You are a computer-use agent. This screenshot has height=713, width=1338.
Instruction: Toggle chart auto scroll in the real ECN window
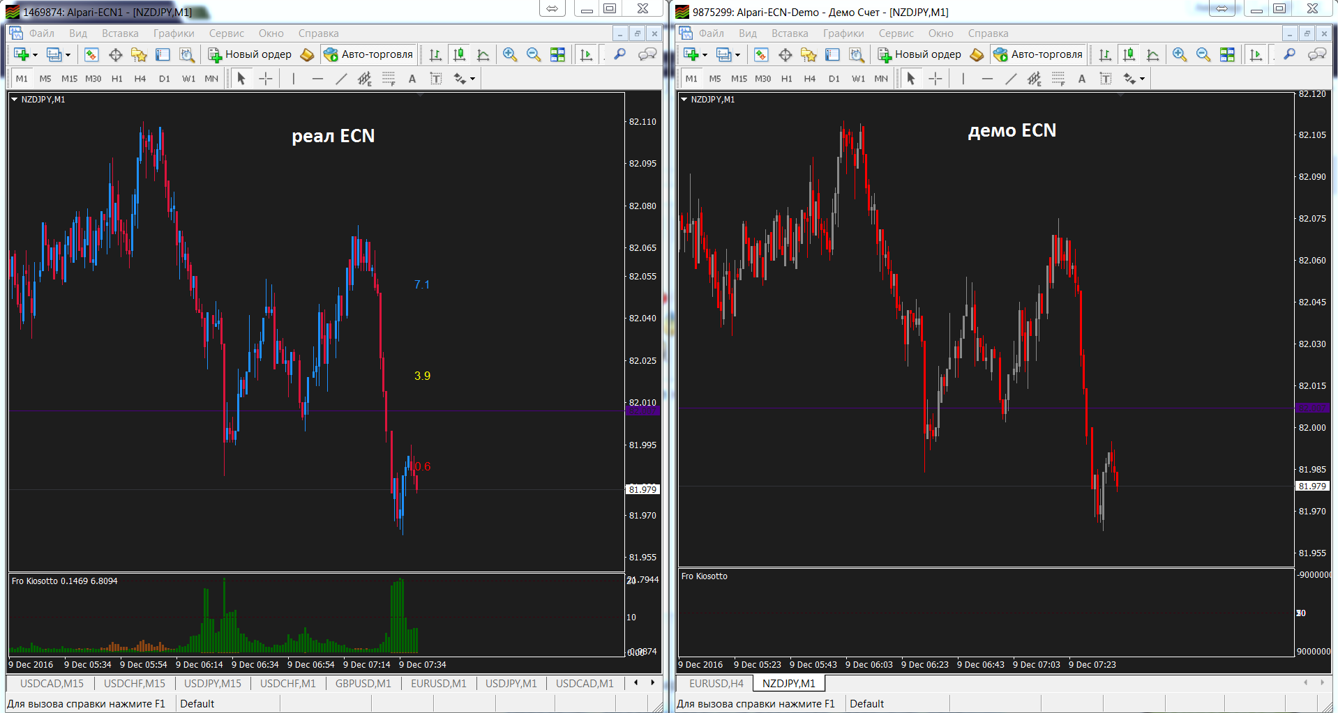(586, 54)
